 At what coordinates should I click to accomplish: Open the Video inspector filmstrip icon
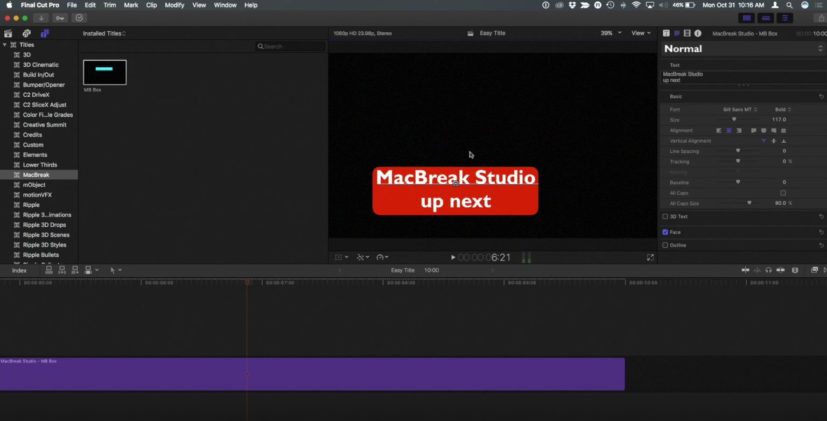(x=687, y=33)
